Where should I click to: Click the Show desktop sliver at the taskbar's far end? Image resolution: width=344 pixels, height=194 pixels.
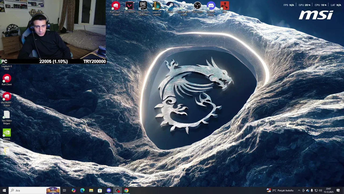click(343, 190)
